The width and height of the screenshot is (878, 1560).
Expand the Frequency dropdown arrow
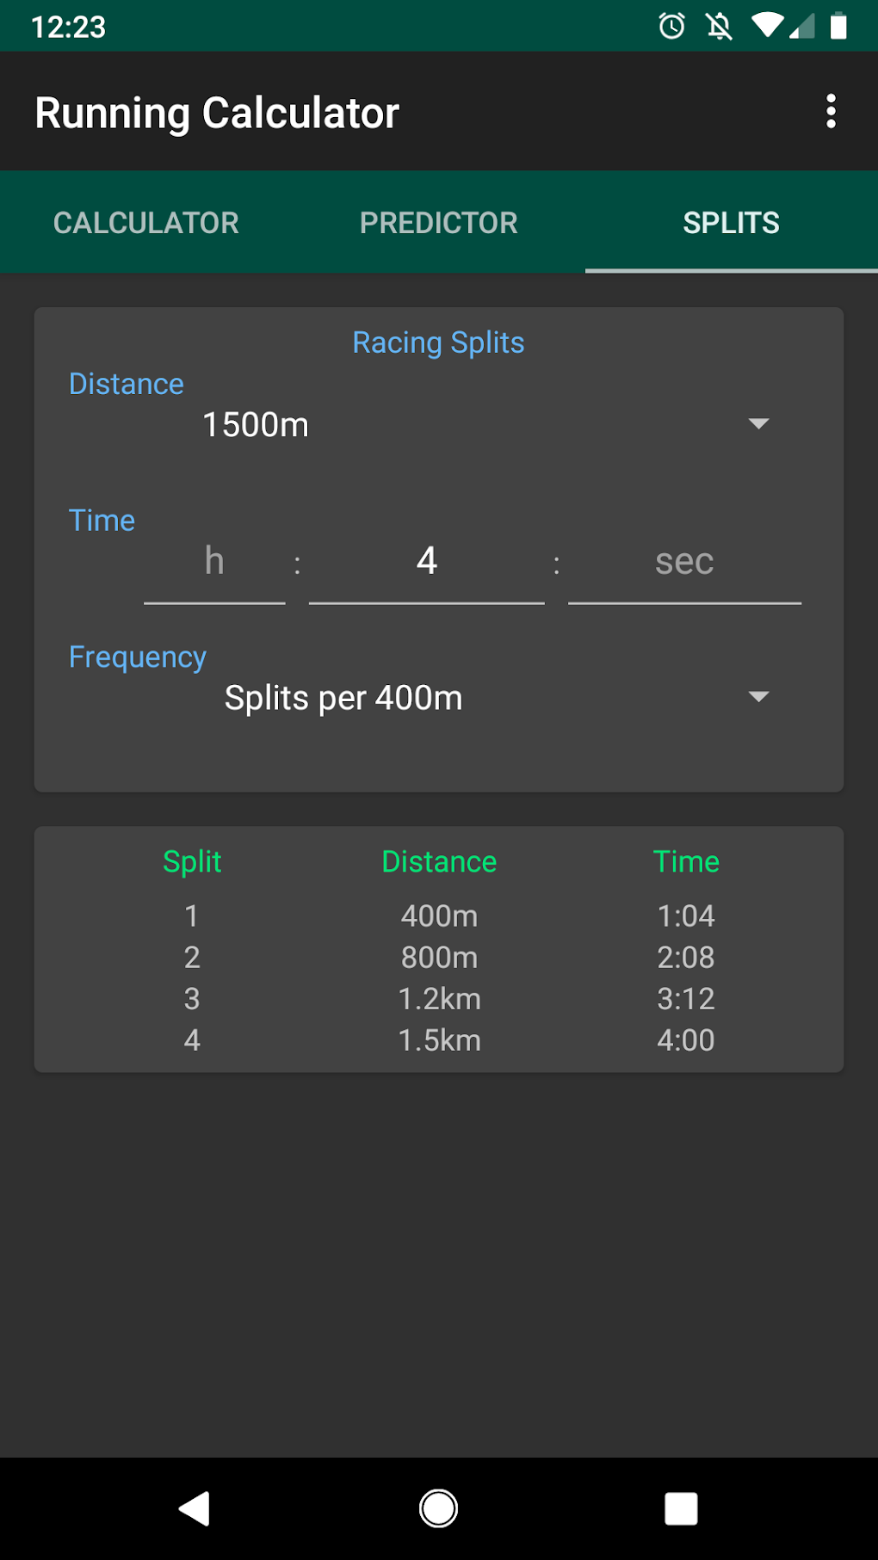(758, 696)
